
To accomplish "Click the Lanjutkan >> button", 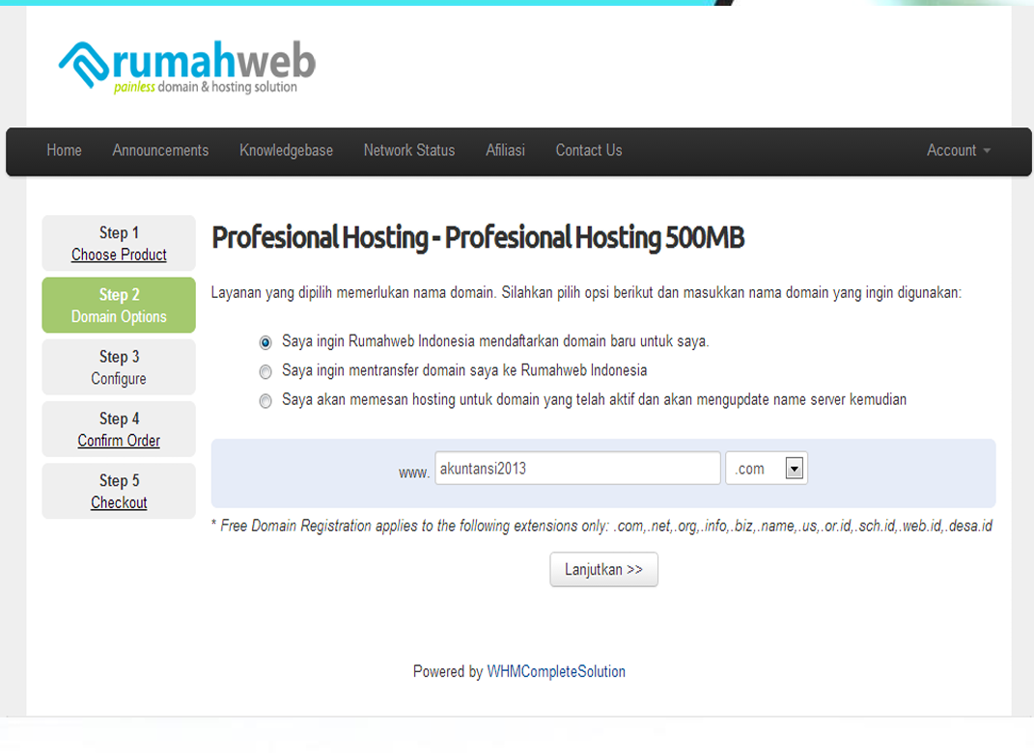I will [604, 570].
